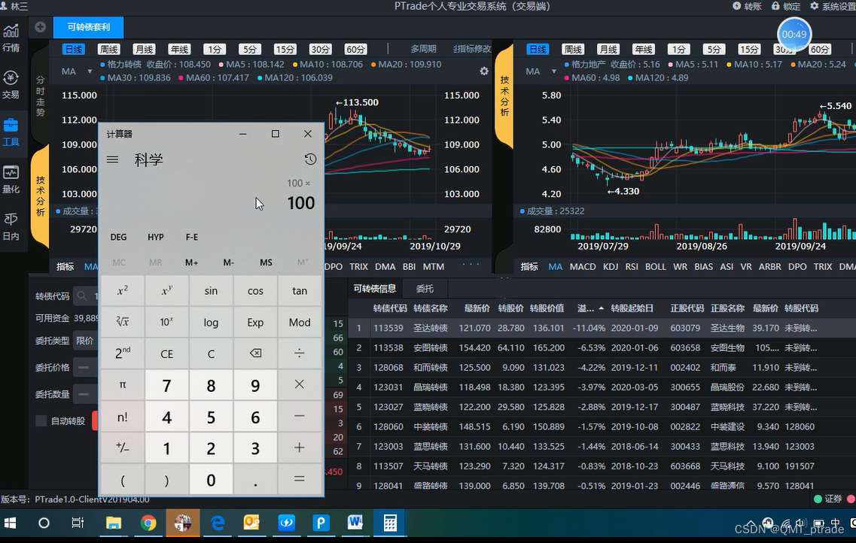Click calculator number 7 key

tap(166, 384)
